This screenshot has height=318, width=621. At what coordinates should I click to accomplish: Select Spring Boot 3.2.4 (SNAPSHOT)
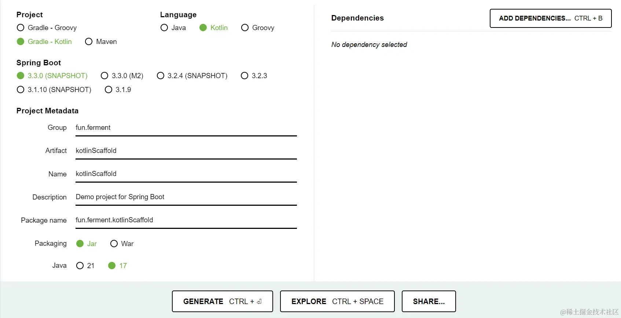coord(192,76)
